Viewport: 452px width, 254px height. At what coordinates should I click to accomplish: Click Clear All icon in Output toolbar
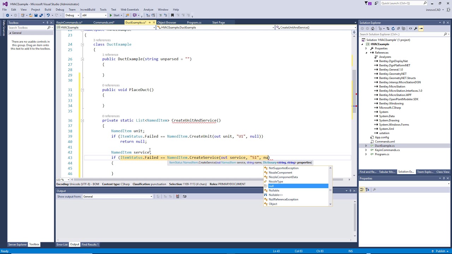[x=178, y=196]
